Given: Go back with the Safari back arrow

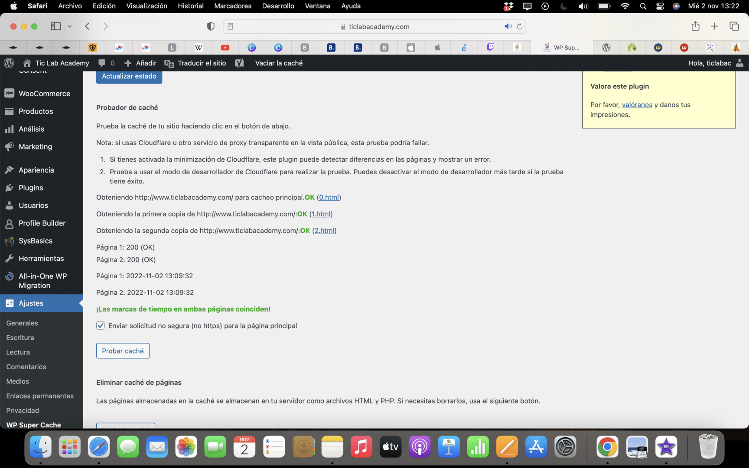Looking at the screenshot, I should [x=87, y=26].
